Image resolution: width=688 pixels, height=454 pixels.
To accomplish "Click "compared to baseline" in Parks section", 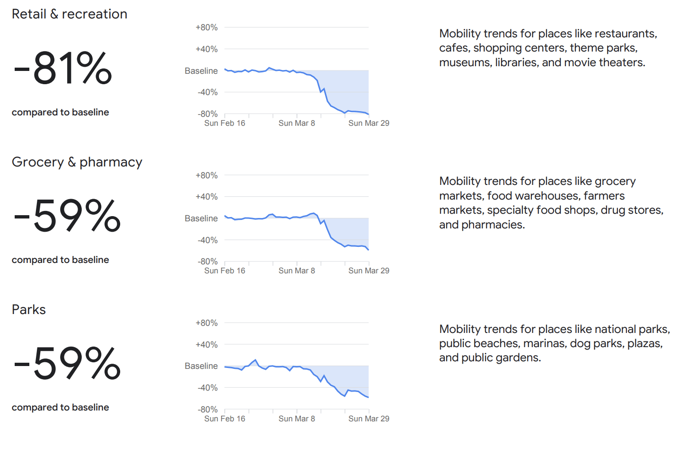I will click(x=61, y=408).
